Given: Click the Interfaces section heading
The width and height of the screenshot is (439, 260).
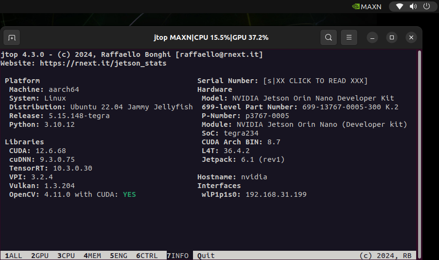Looking at the screenshot, I should click(x=219, y=186).
